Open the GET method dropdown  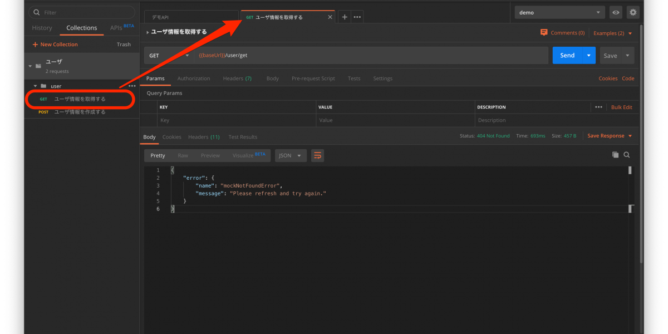tap(169, 56)
